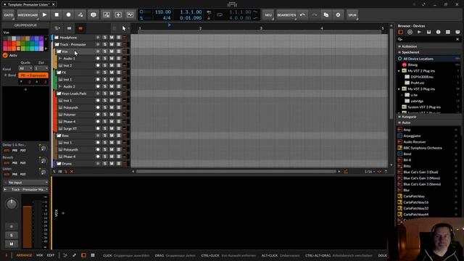464x261 pixels.
Task: Open the Presets tab icon in Browser
Action: point(410,32)
